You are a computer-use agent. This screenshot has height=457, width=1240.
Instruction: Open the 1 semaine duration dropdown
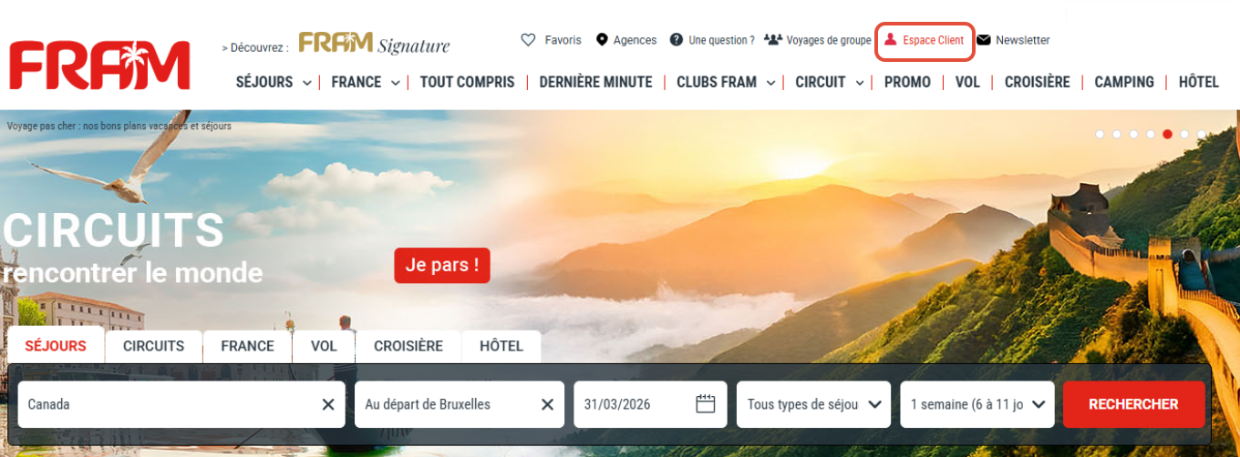pos(977,404)
